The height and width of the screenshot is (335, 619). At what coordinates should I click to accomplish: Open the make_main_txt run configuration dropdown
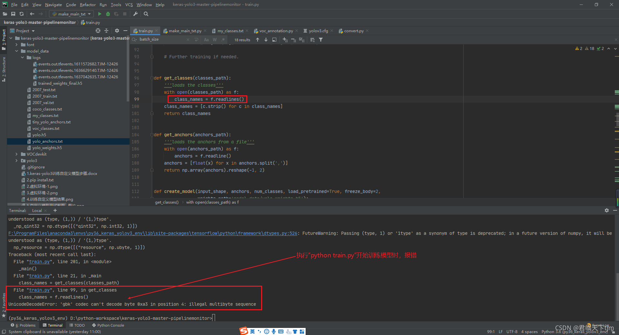click(x=89, y=14)
